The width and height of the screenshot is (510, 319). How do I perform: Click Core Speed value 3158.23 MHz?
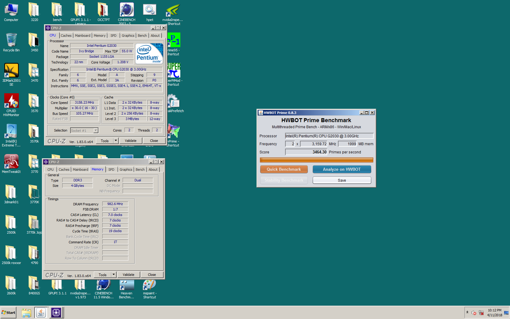coord(84,102)
